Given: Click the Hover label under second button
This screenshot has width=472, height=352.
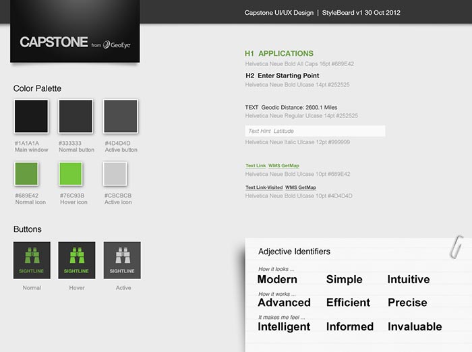Looking at the screenshot, I should [77, 288].
